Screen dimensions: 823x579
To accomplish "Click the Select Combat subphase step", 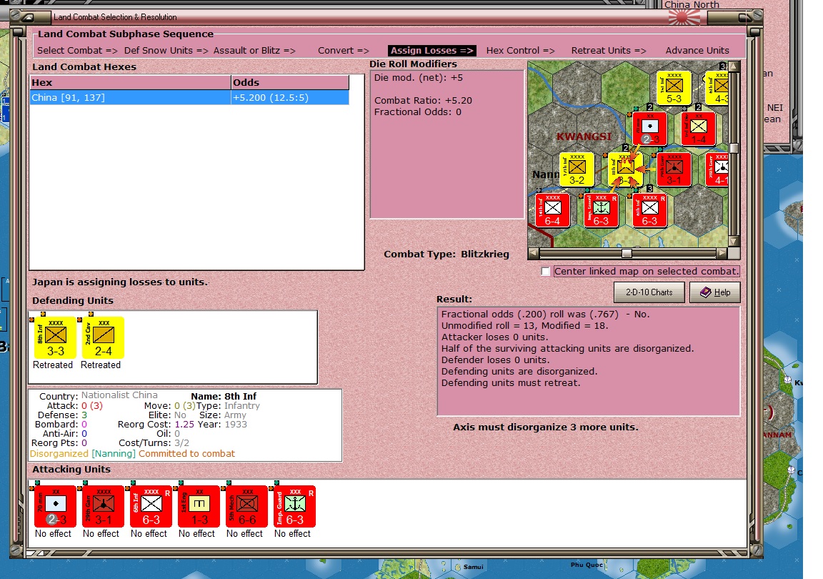I will 77,51.
